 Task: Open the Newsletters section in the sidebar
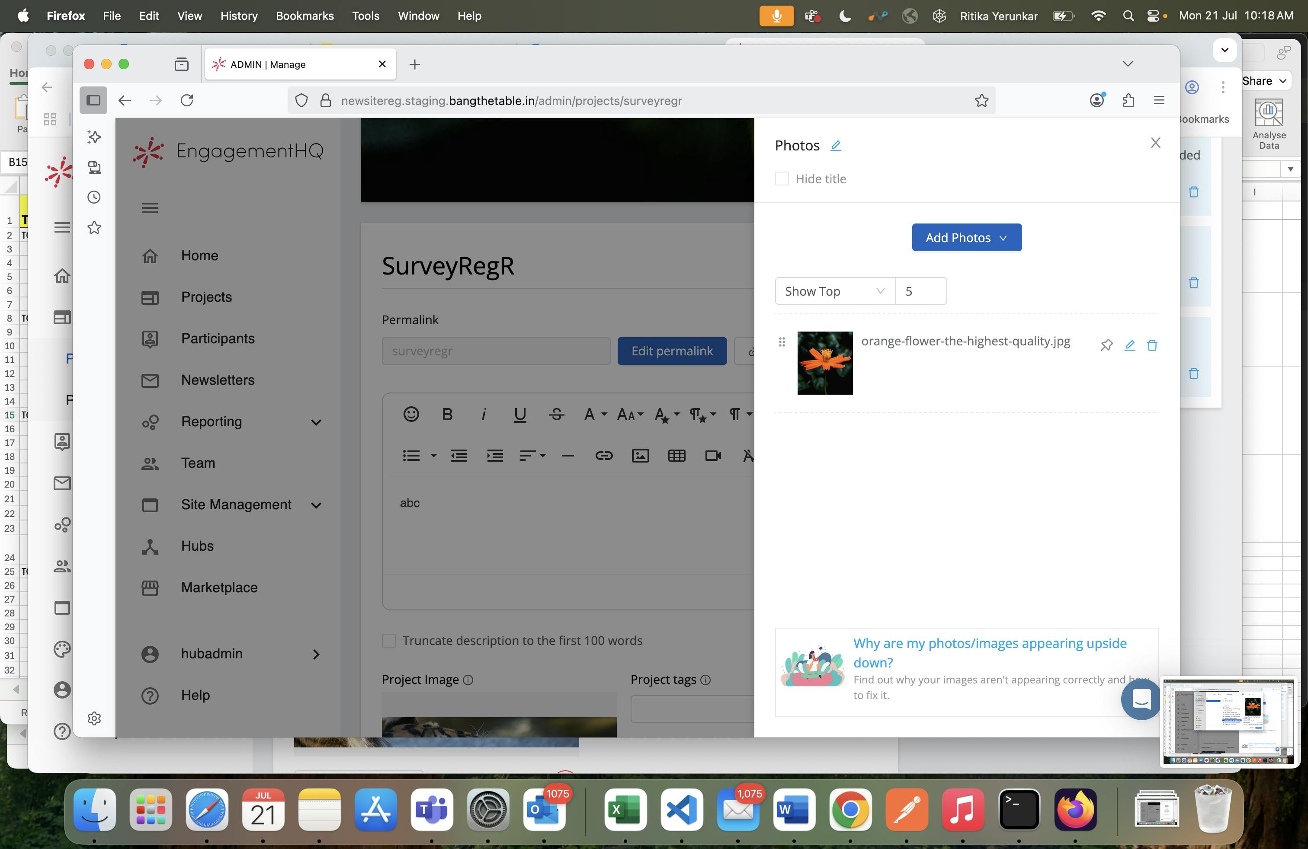(x=218, y=380)
